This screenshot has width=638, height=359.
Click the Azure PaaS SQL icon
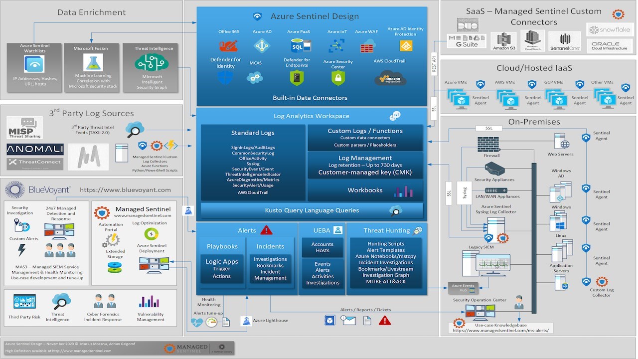[301, 46]
